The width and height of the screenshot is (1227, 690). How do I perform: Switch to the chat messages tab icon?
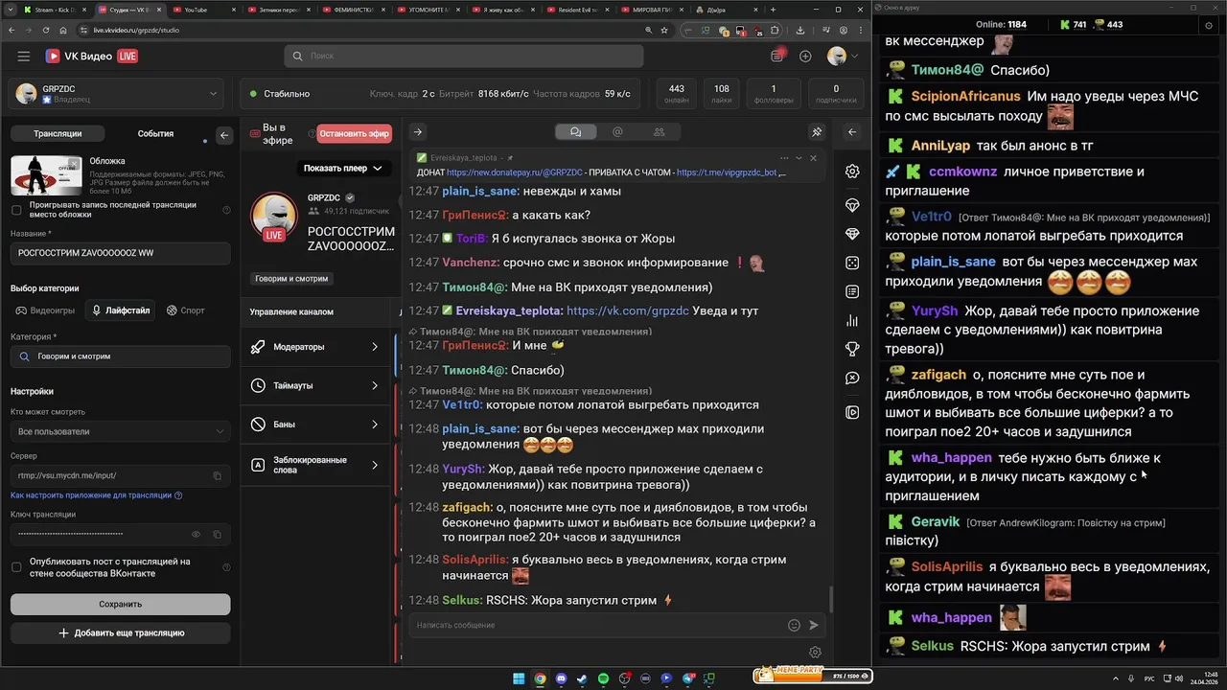575,132
